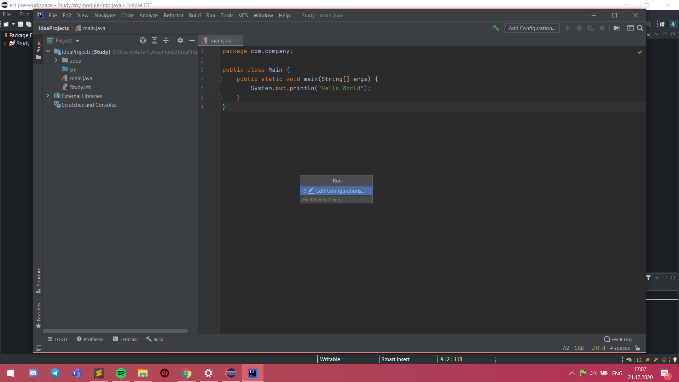Click the line separator CRLF selector
Image resolution: width=679 pixels, height=382 pixels.
[580, 348]
